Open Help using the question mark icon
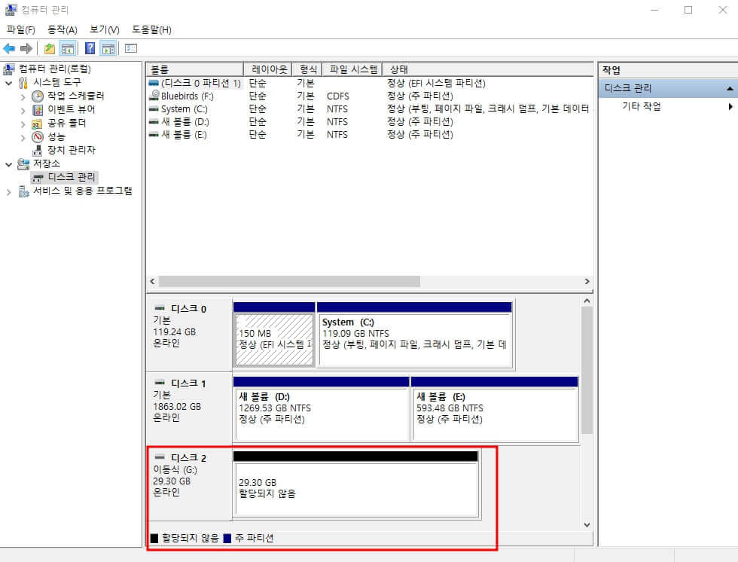738x562 pixels. pyautogui.click(x=89, y=47)
